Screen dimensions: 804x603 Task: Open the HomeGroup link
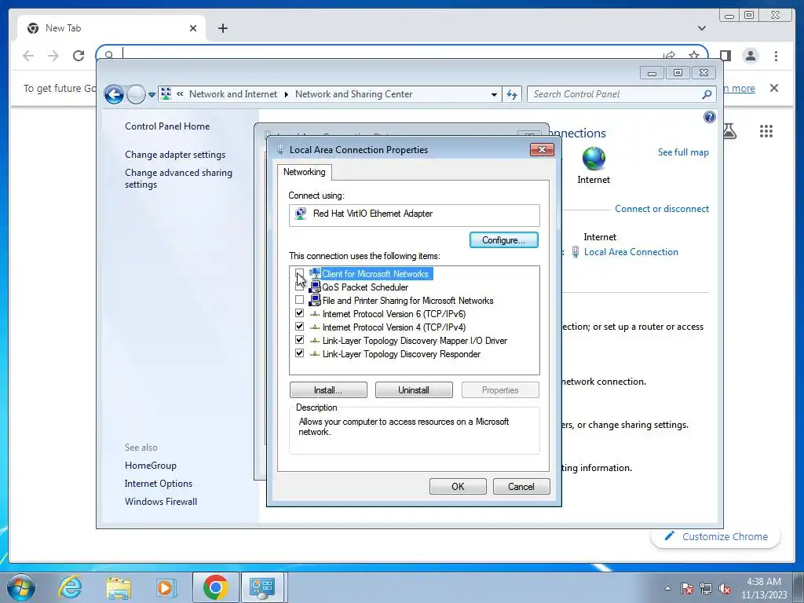coord(150,466)
